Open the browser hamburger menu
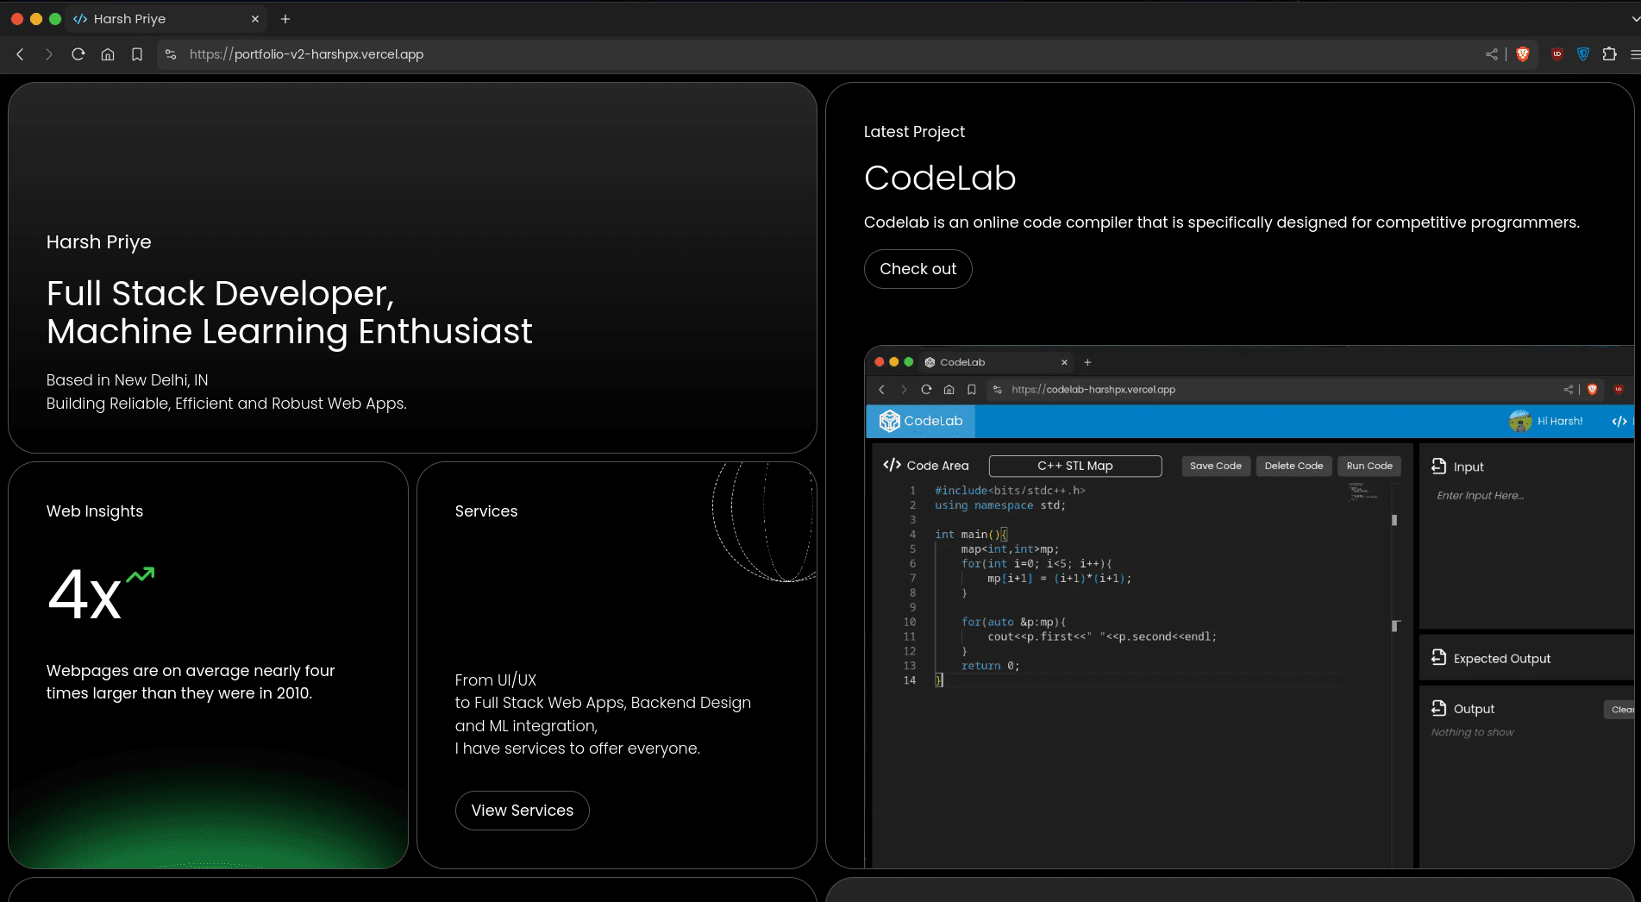The width and height of the screenshot is (1641, 902). tap(1634, 54)
